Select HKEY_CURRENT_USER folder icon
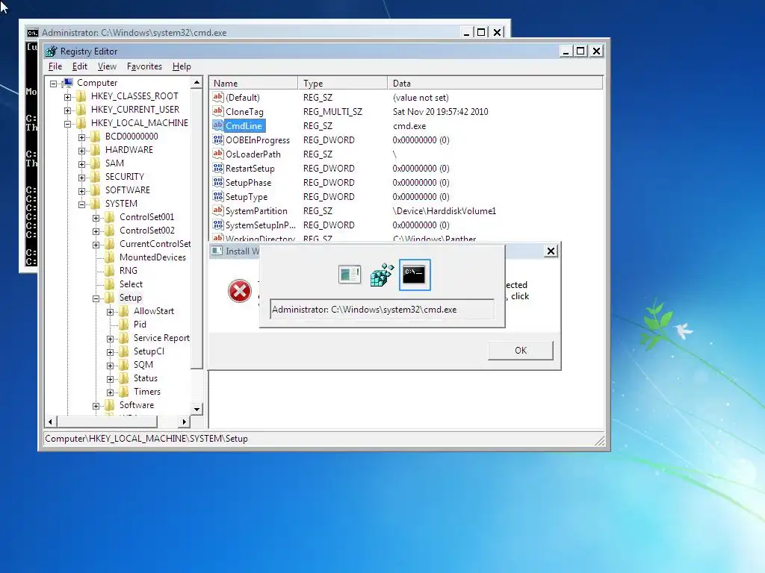The height and width of the screenshot is (573, 765). point(81,110)
